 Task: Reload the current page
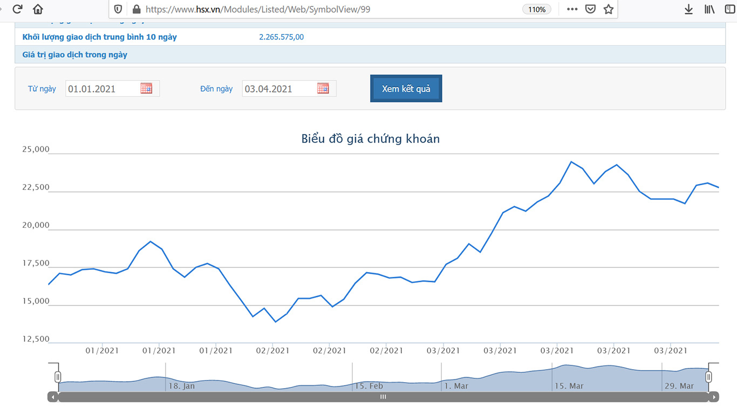(17, 9)
